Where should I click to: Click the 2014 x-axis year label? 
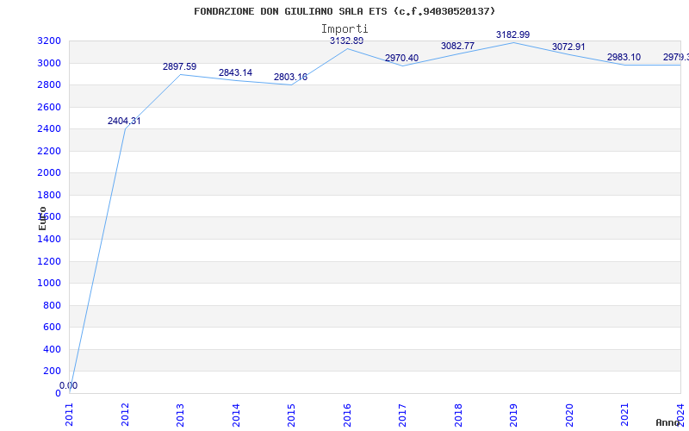[x=236, y=415]
